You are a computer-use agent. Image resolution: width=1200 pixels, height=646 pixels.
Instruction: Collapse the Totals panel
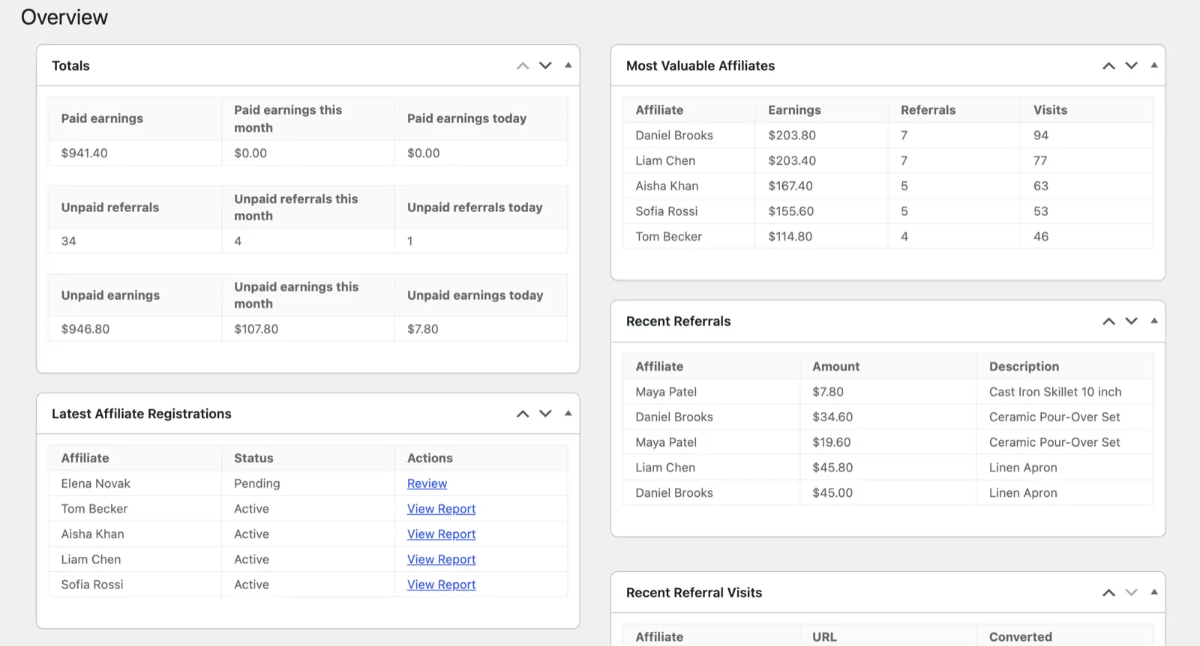(568, 65)
